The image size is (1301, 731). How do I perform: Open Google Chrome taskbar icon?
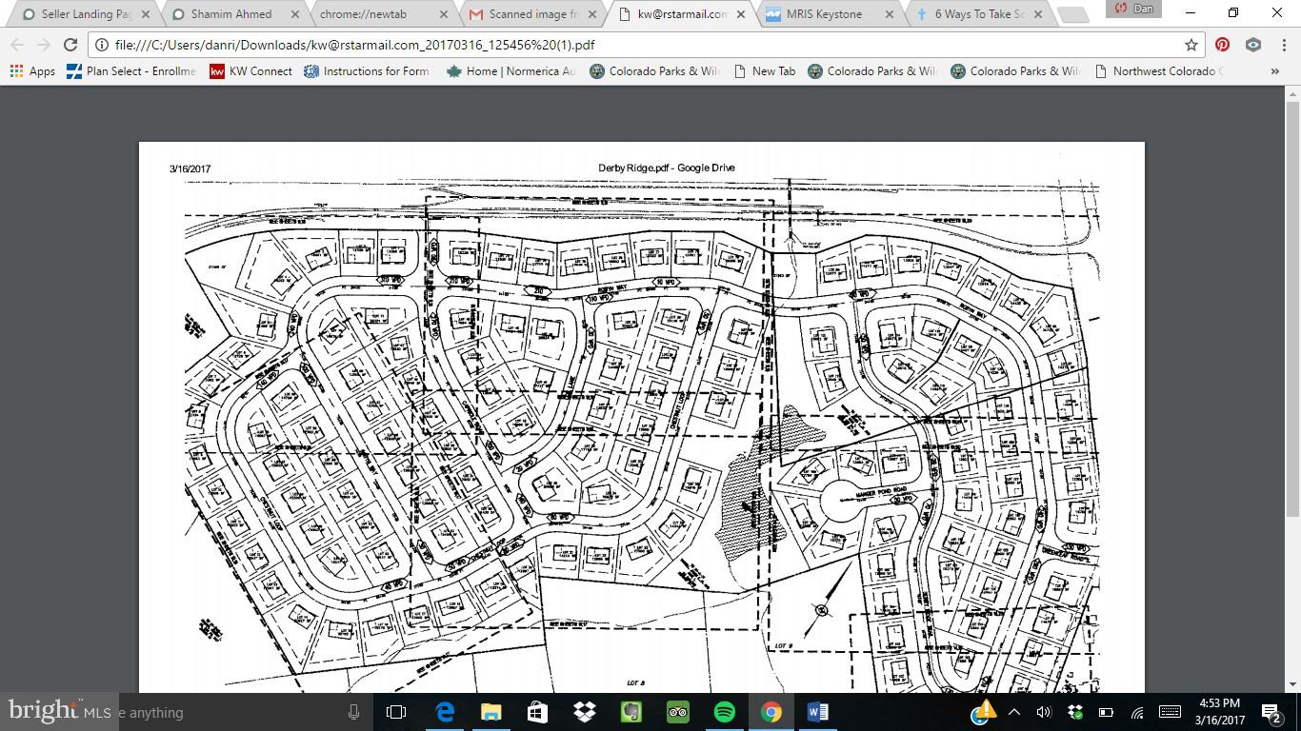(771, 712)
